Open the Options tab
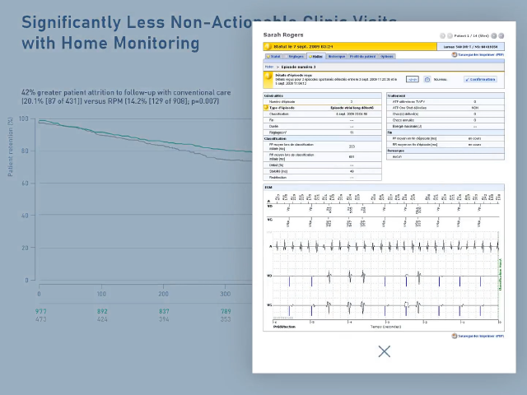The width and height of the screenshot is (527, 395). coord(387,56)
